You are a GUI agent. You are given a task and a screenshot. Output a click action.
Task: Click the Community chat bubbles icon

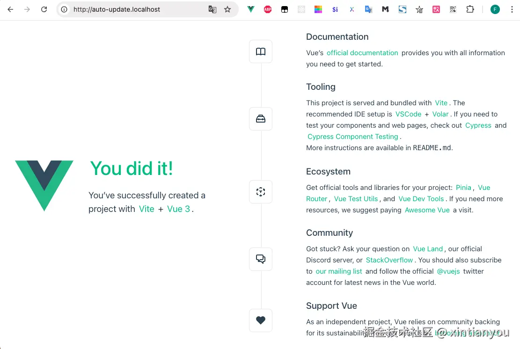point(261,259)
